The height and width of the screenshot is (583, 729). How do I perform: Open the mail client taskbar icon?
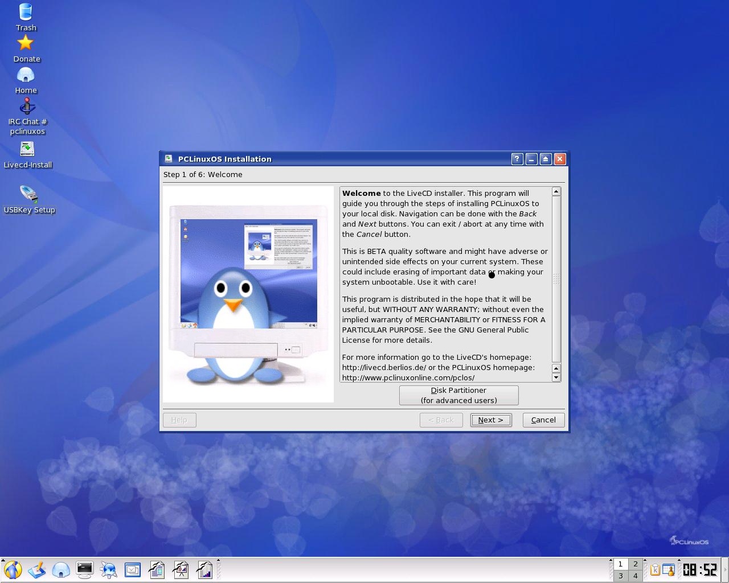coord(133,570)
